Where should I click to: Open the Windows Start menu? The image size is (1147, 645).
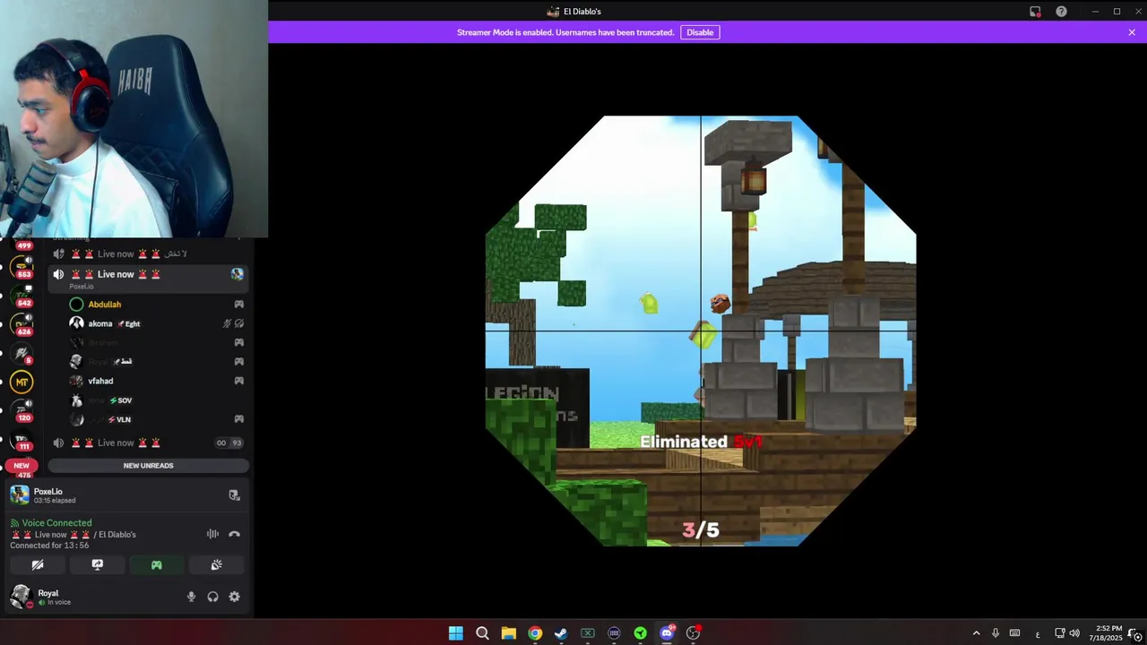click(455, 633)
